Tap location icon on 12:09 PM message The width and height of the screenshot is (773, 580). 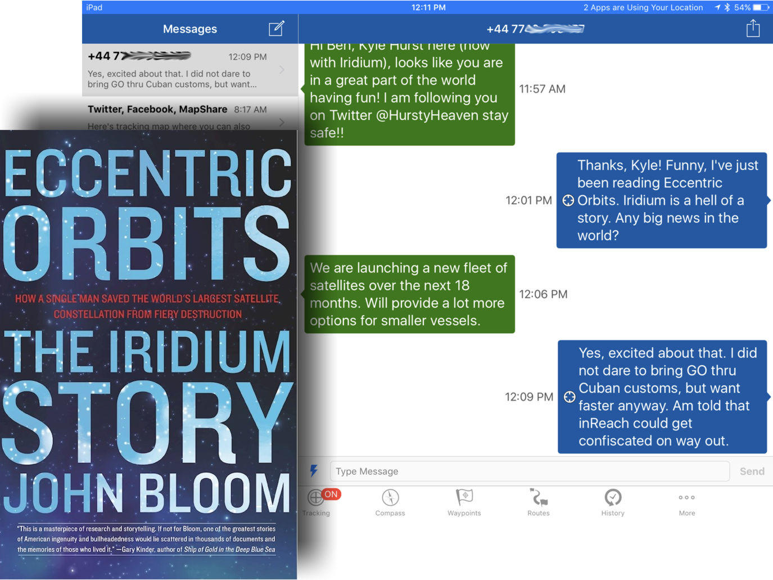(x=569, y=397)
